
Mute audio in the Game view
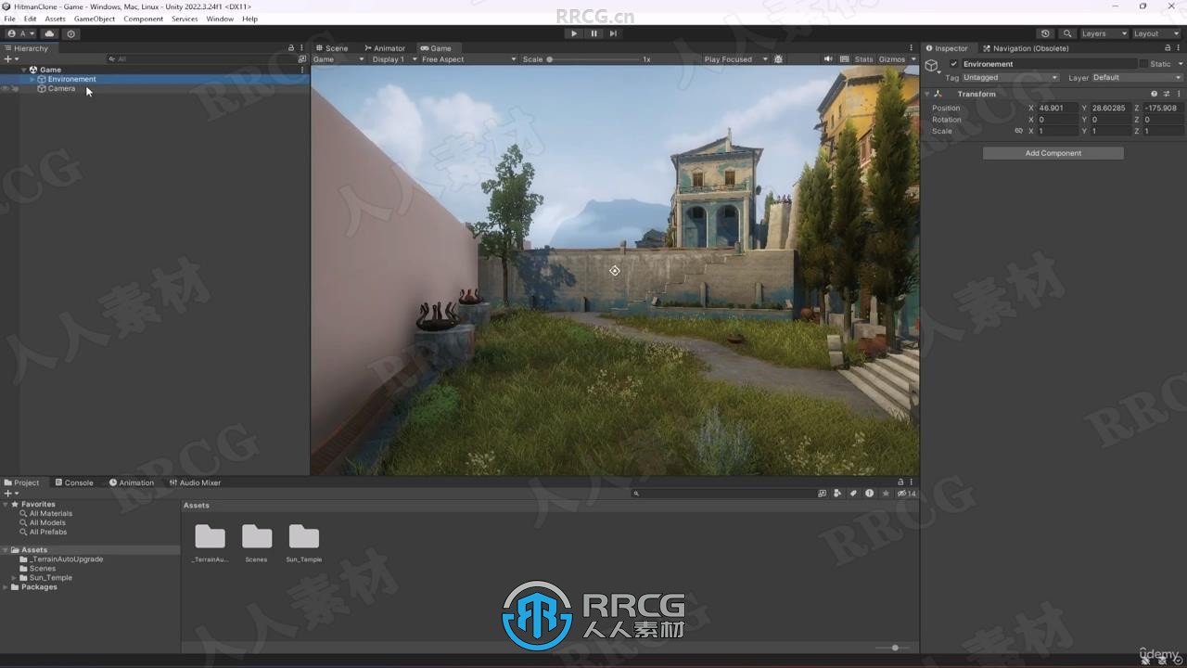[828, 59]
